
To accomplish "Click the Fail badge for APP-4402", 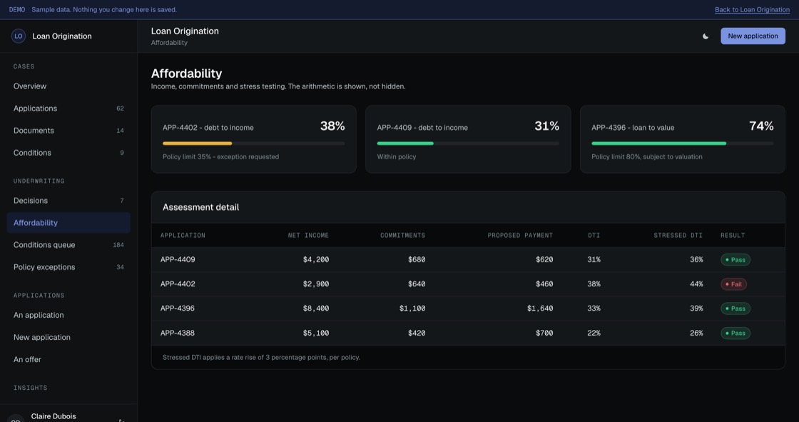I will (733, 284).
